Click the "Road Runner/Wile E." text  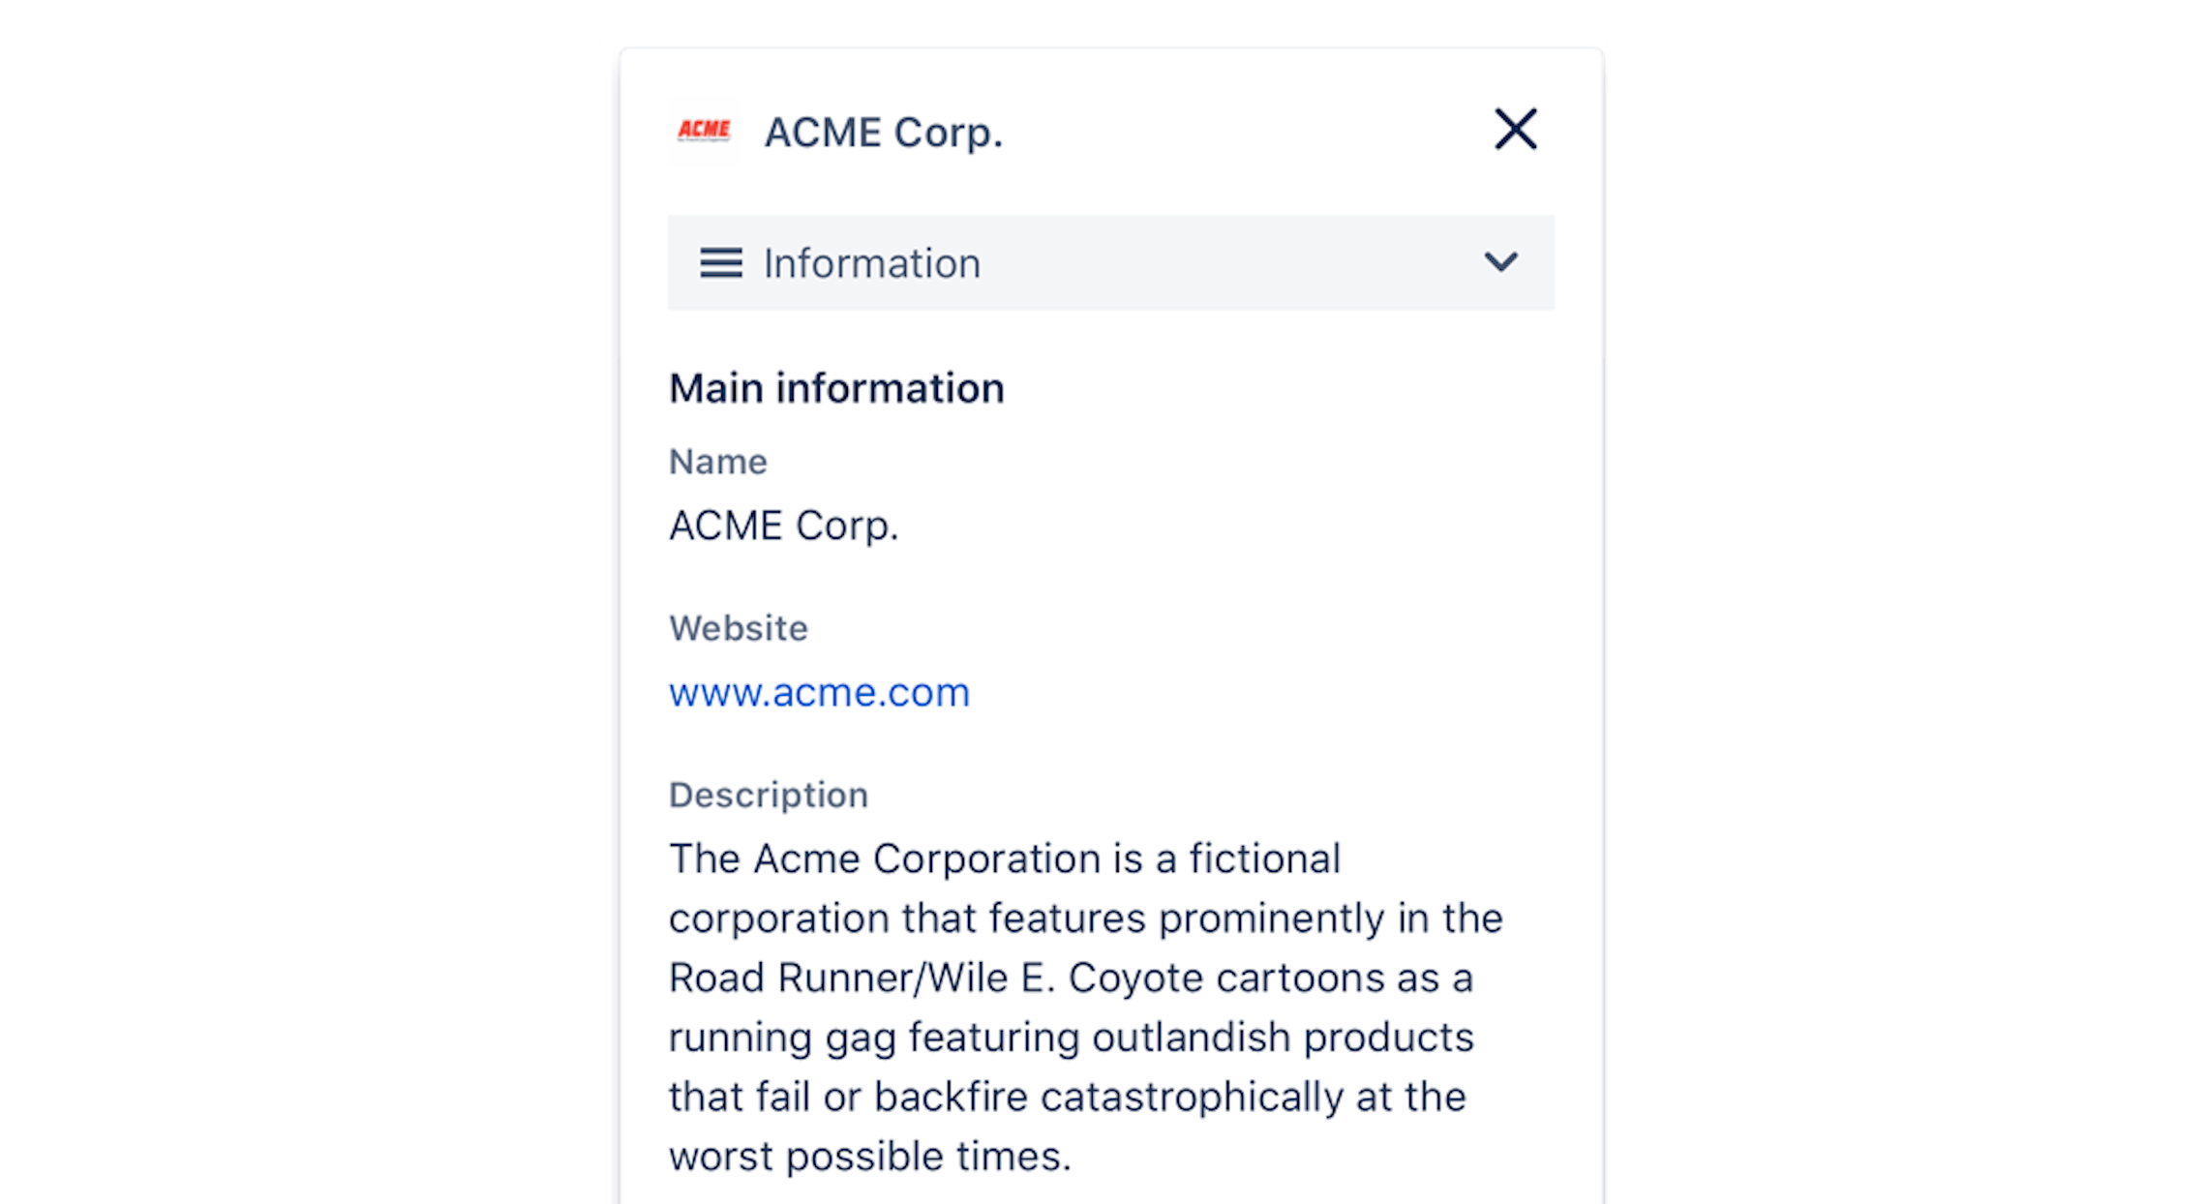point(861,978)
